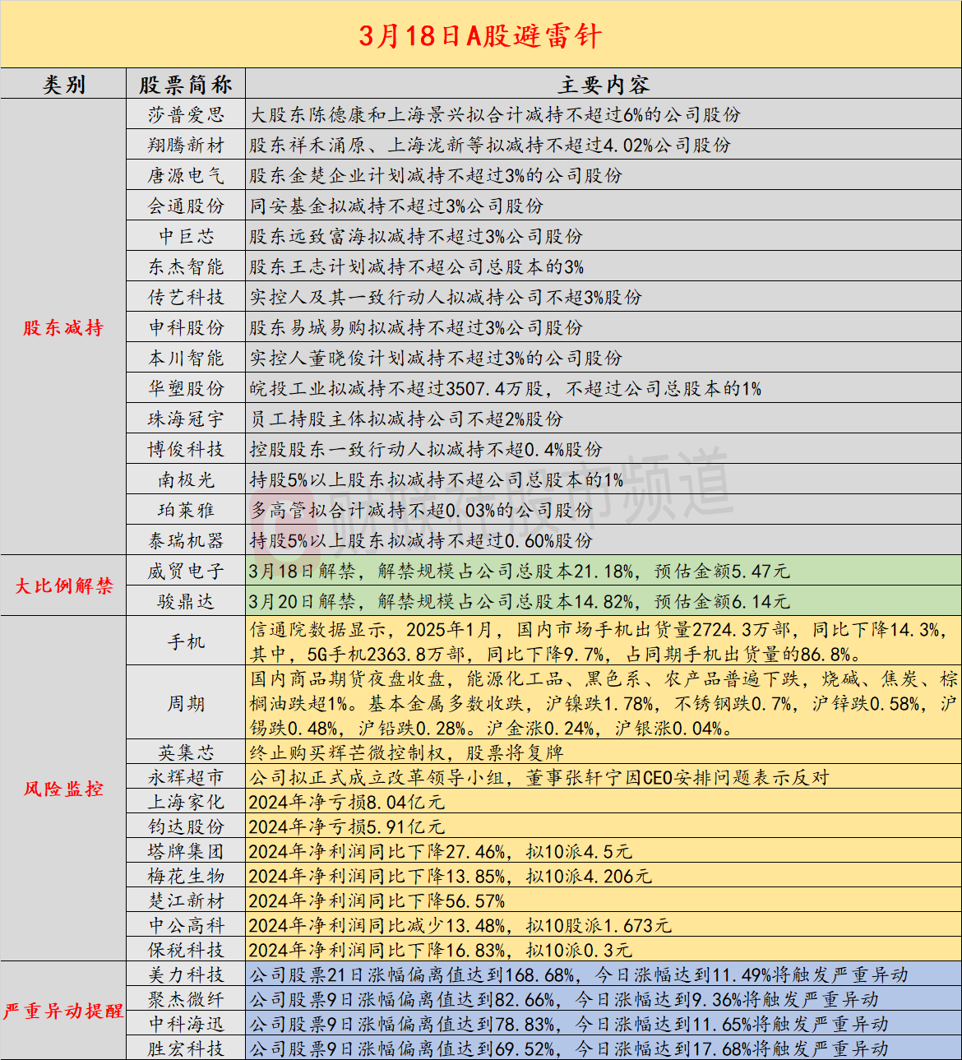Click text 大股东陈德康和上海景兴拟合计减持不超过6%
This screenshot has height=1060, width=962.
pyautogui.click(x=446, y=114)
